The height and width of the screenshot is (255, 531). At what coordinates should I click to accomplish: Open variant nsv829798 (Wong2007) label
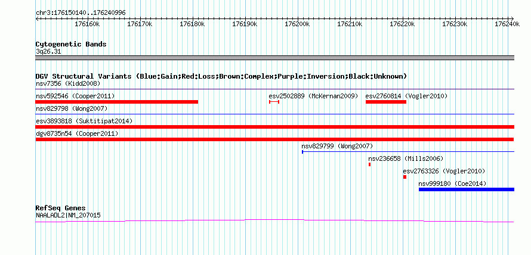tap(72, 108)
